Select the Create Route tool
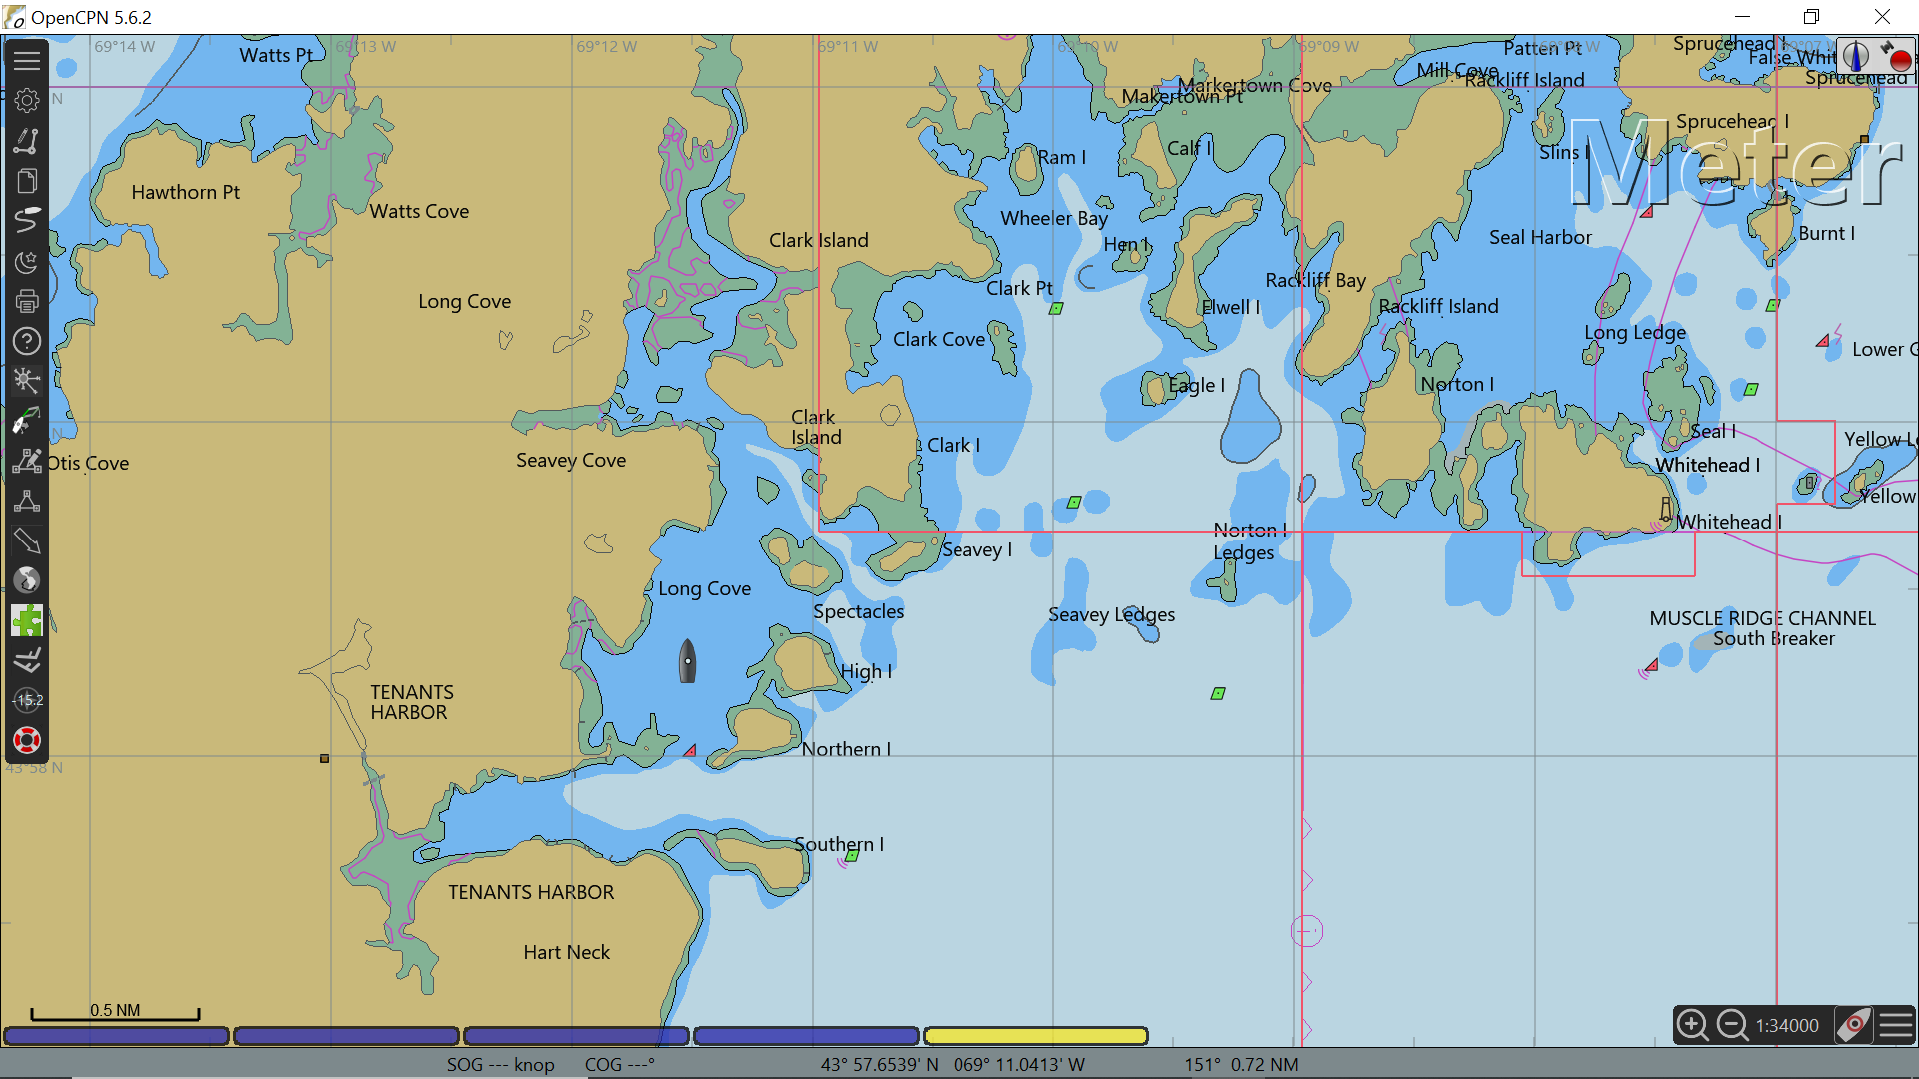The height and width of the screenshot is (1079, 1919). [27, 141]
